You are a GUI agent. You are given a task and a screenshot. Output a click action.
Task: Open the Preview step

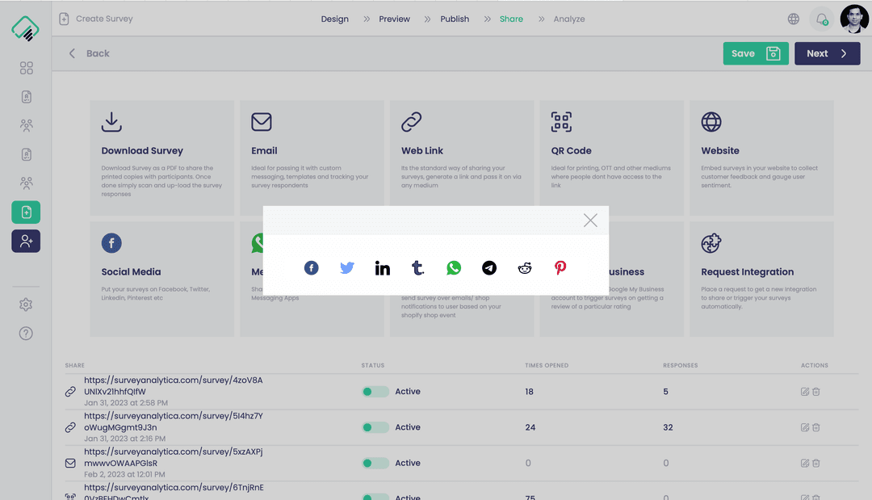pyautogui.click(x=394, y=19)
